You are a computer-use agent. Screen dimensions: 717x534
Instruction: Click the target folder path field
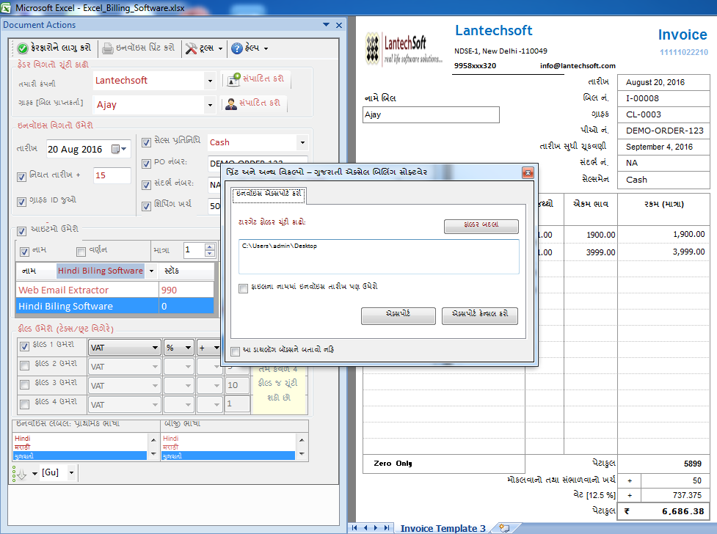coord(379,257)
